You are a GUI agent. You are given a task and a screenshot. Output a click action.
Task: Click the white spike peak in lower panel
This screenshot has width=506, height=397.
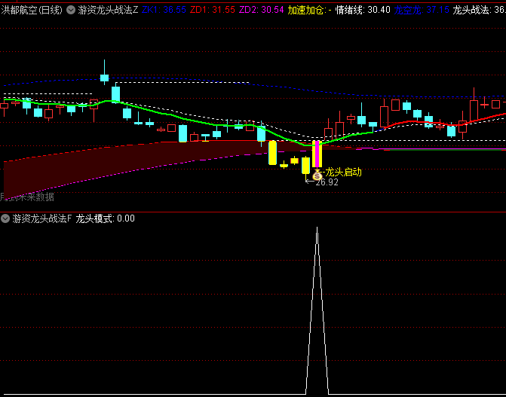[317, 228]
